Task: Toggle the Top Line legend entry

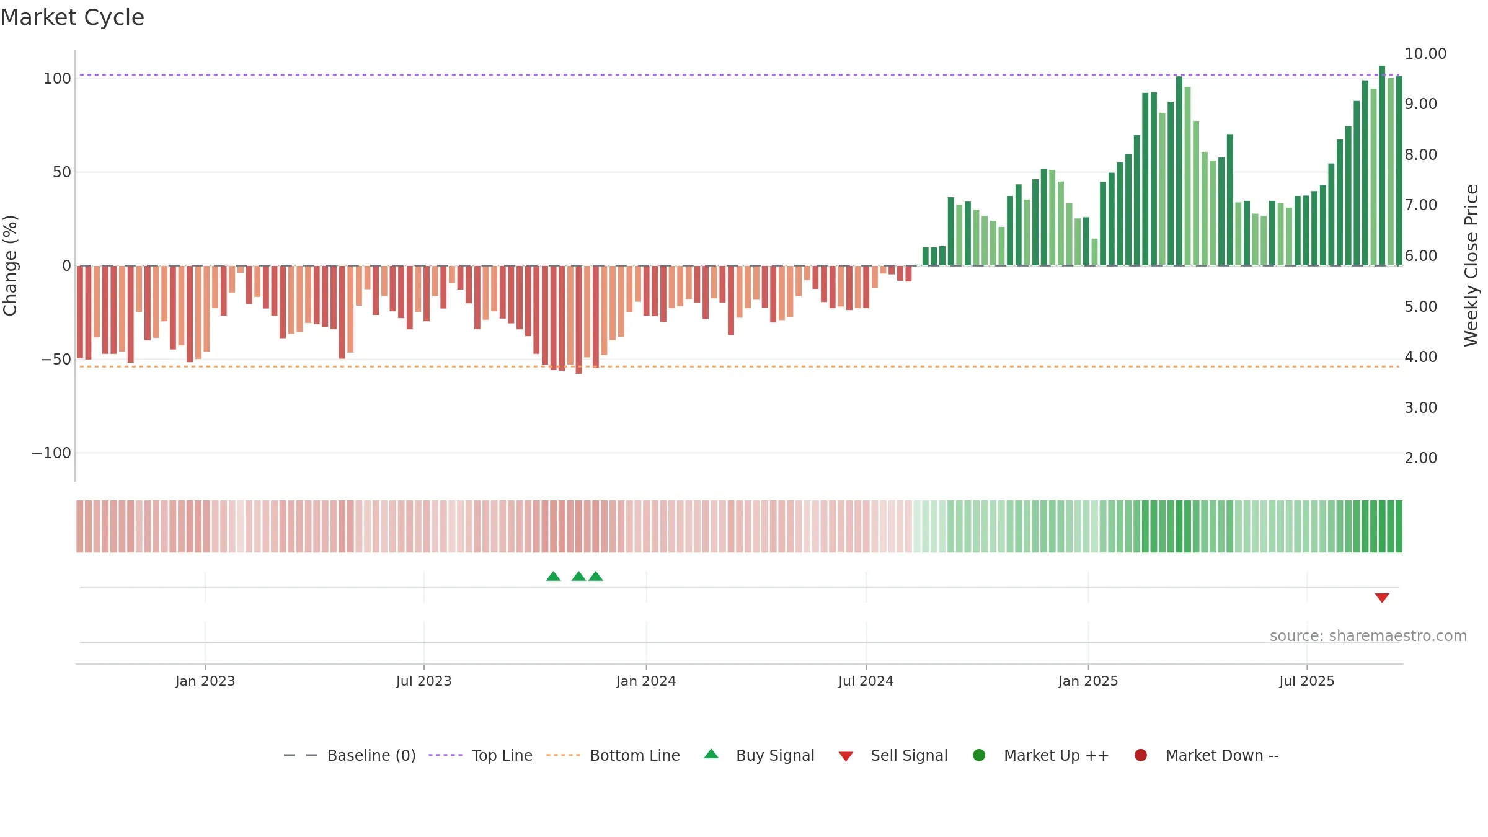Action: point(480,755)
